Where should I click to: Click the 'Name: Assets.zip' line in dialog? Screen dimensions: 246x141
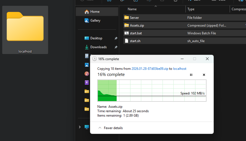pos(110,107)
